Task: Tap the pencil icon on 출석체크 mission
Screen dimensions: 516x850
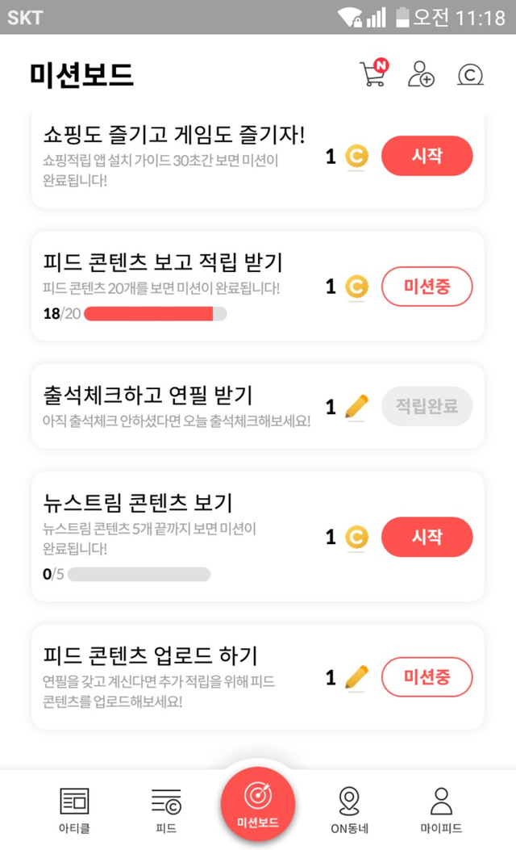Action: tap(356, 407)
